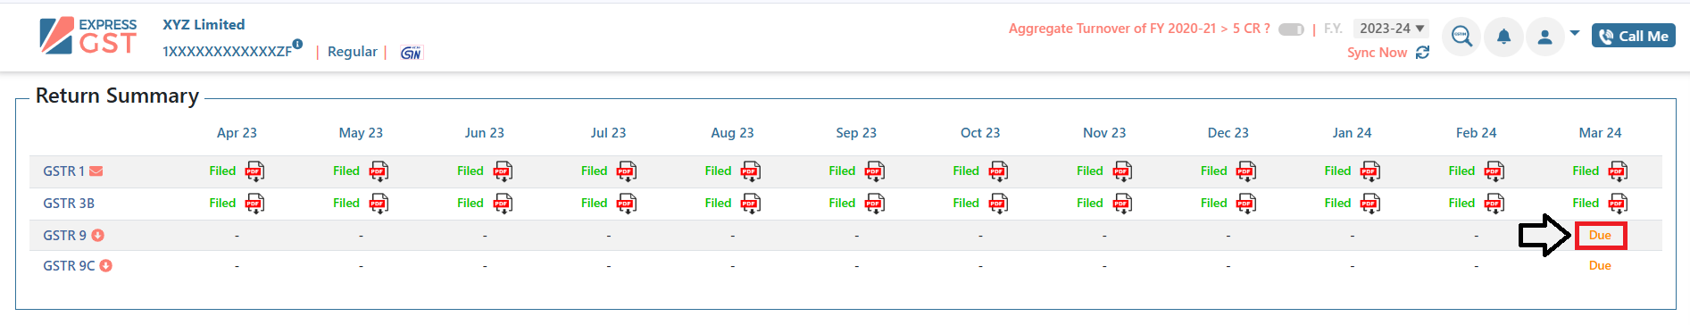This screenshot has width=1690, height=325.
Task: Open the user account avatar menu
Action: pos(1544,37)
